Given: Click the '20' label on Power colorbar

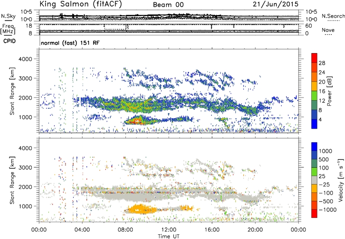Looking at the screenshot, I should pos(322,82).
